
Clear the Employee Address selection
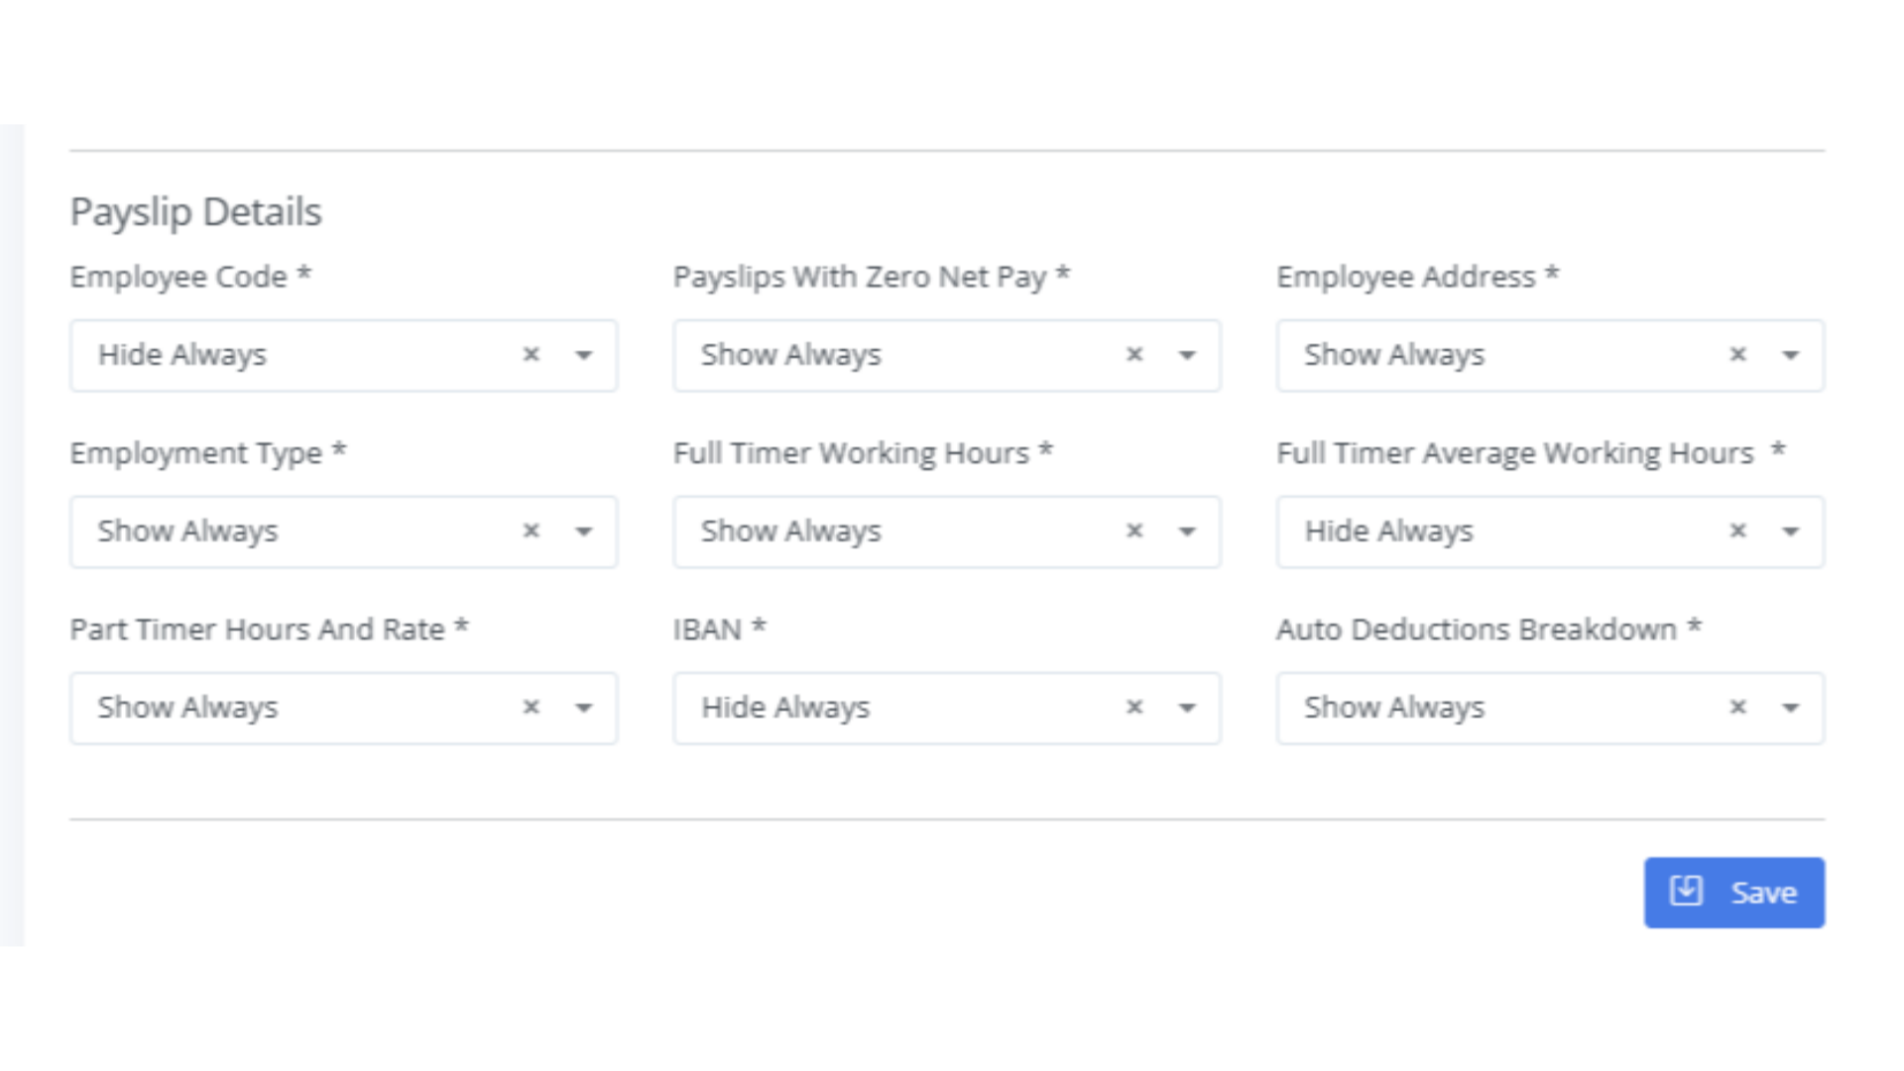(x=1738, y=354)
